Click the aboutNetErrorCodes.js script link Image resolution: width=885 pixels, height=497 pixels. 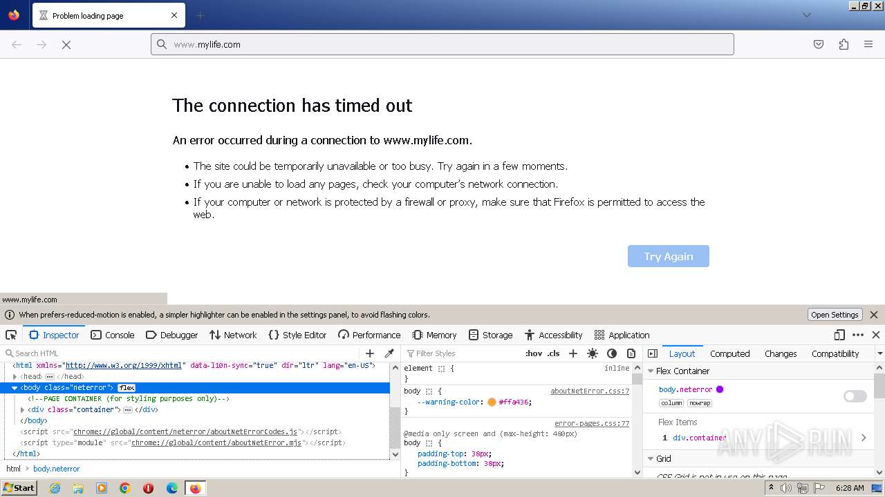(x=185, y=431)
